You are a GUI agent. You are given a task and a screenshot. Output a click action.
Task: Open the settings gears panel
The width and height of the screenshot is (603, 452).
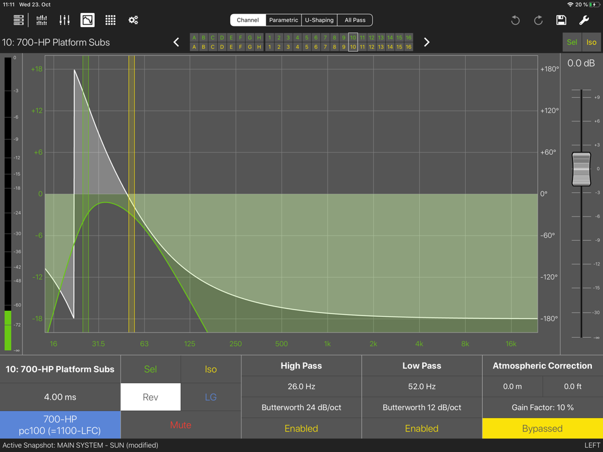(133, 19)
